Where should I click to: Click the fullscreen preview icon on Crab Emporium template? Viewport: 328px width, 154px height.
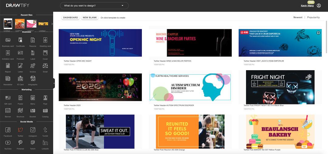pyautogui.click(x=318, y=32)
